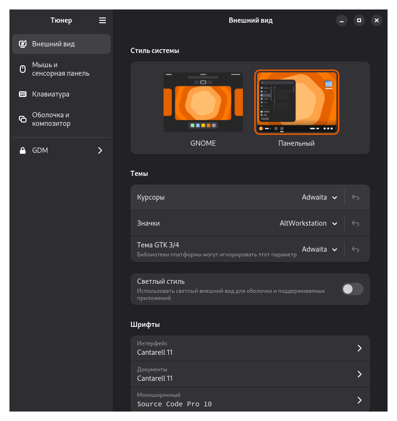This screenshot has height=421, width=397.
Task: Click the Интерфейс Cantarell 11 font row
Action: (250, 348)
